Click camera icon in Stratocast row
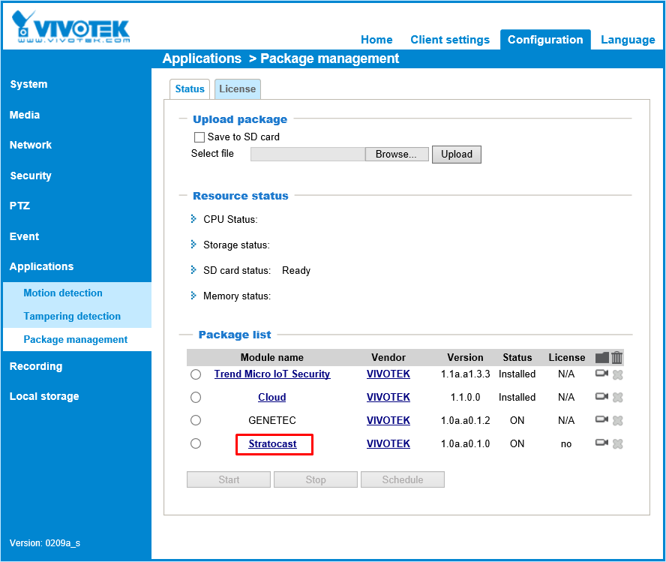 (x=601, y=443)
